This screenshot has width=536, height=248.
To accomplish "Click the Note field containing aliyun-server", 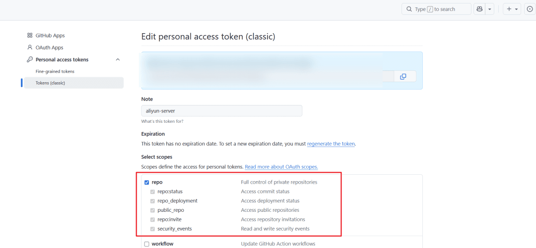I will pos(221,111).
